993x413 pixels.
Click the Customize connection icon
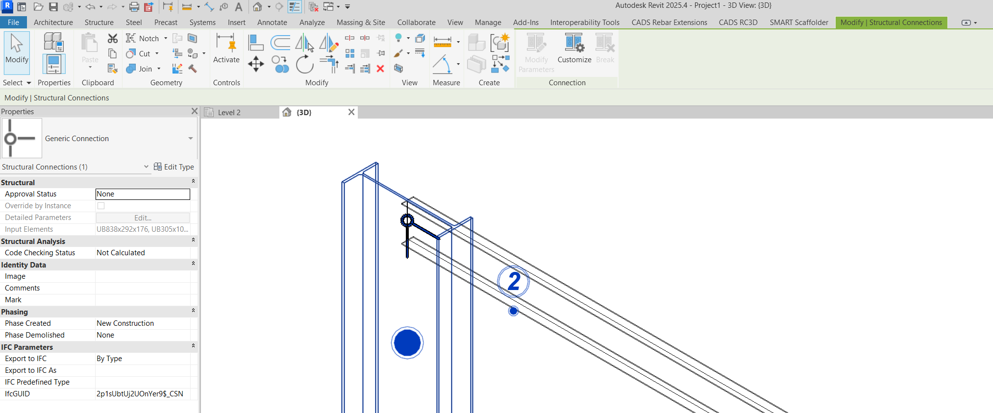point(574,48)
